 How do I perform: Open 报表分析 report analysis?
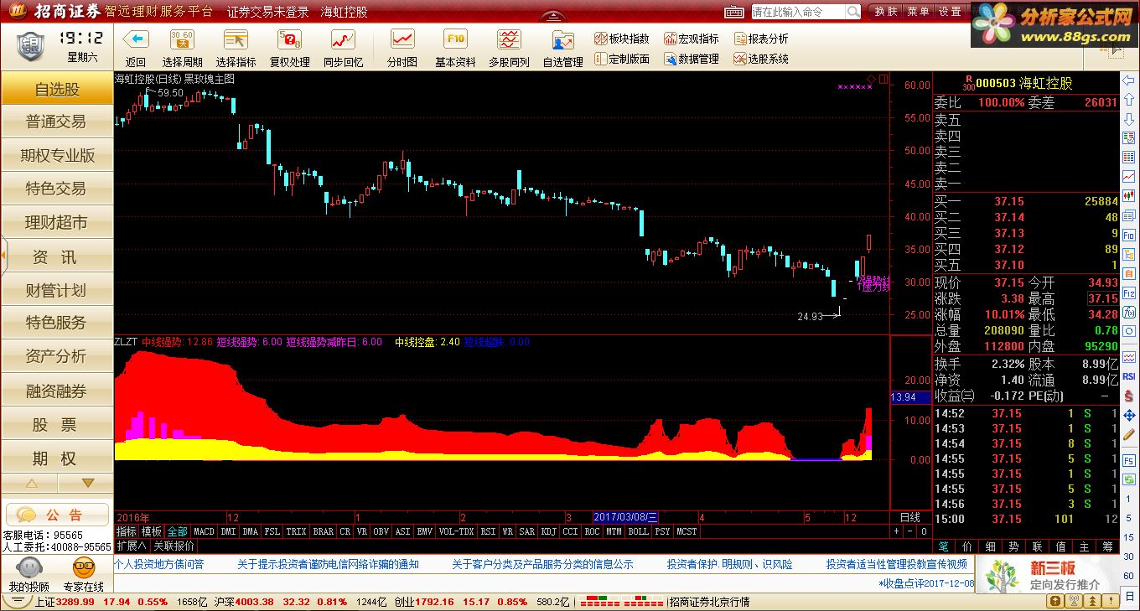click(761, 39)
